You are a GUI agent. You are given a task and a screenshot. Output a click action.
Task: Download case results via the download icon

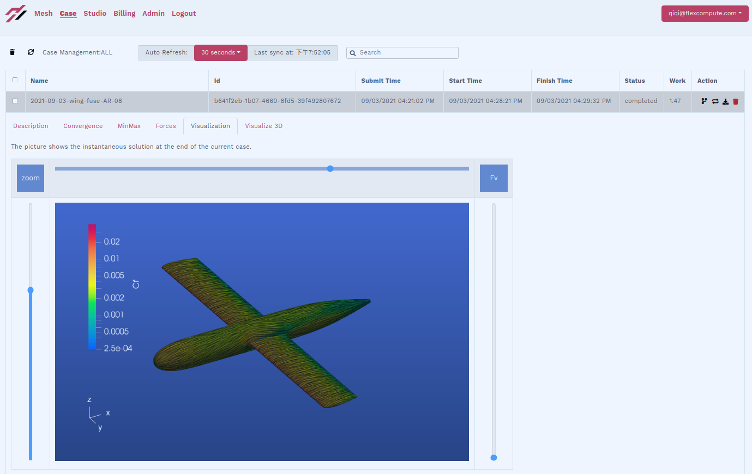coord(725,101)
